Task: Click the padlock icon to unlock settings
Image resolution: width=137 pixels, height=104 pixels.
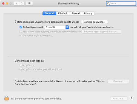Action: point(7,98)
